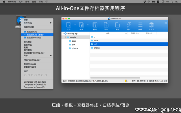Open the dropdown arrow beside 打开 toolbar button
Screen dimensions: 181x113
[75, 25]
